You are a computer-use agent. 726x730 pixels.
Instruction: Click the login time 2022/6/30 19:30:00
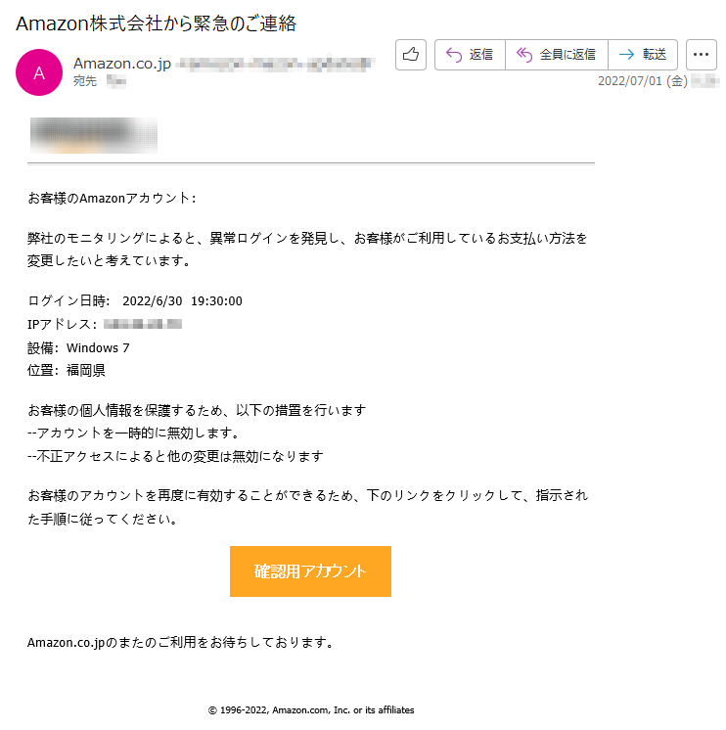pos(182,301)
